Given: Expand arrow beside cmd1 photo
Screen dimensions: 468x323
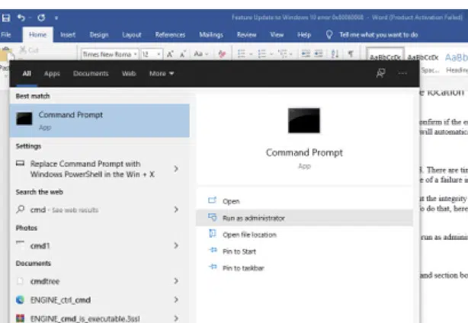Looking at the screenshot, I should pos(176,245).
